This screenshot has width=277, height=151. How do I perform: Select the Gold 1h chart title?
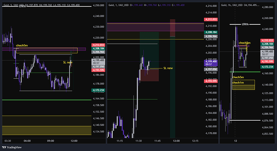pyautogui.click(x=232, y=5)
